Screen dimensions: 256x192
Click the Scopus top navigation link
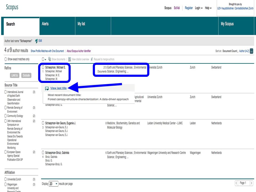(168, 8)
